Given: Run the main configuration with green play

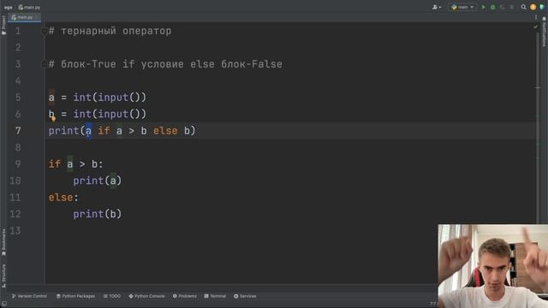Looking at the screenshot, I should (483, 7).
